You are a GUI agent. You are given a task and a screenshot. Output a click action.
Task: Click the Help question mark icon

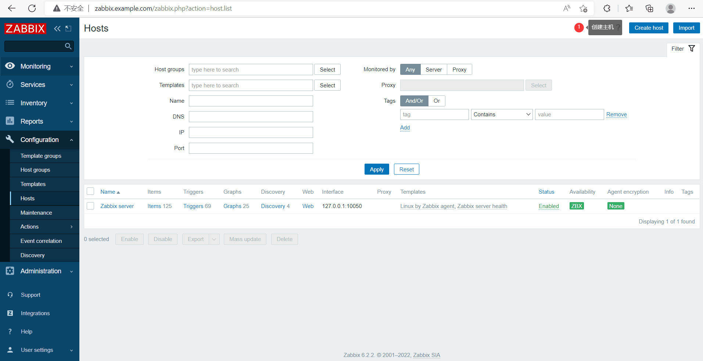tap(10, 331)
